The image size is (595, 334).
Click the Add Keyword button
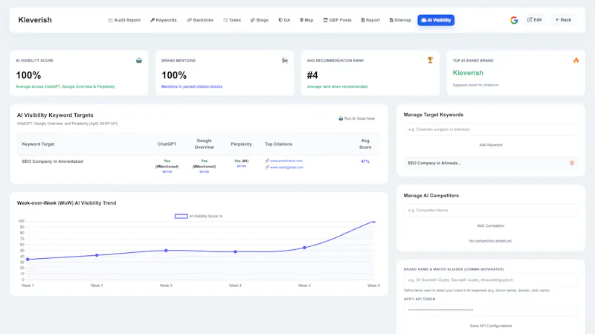(491, 145)
